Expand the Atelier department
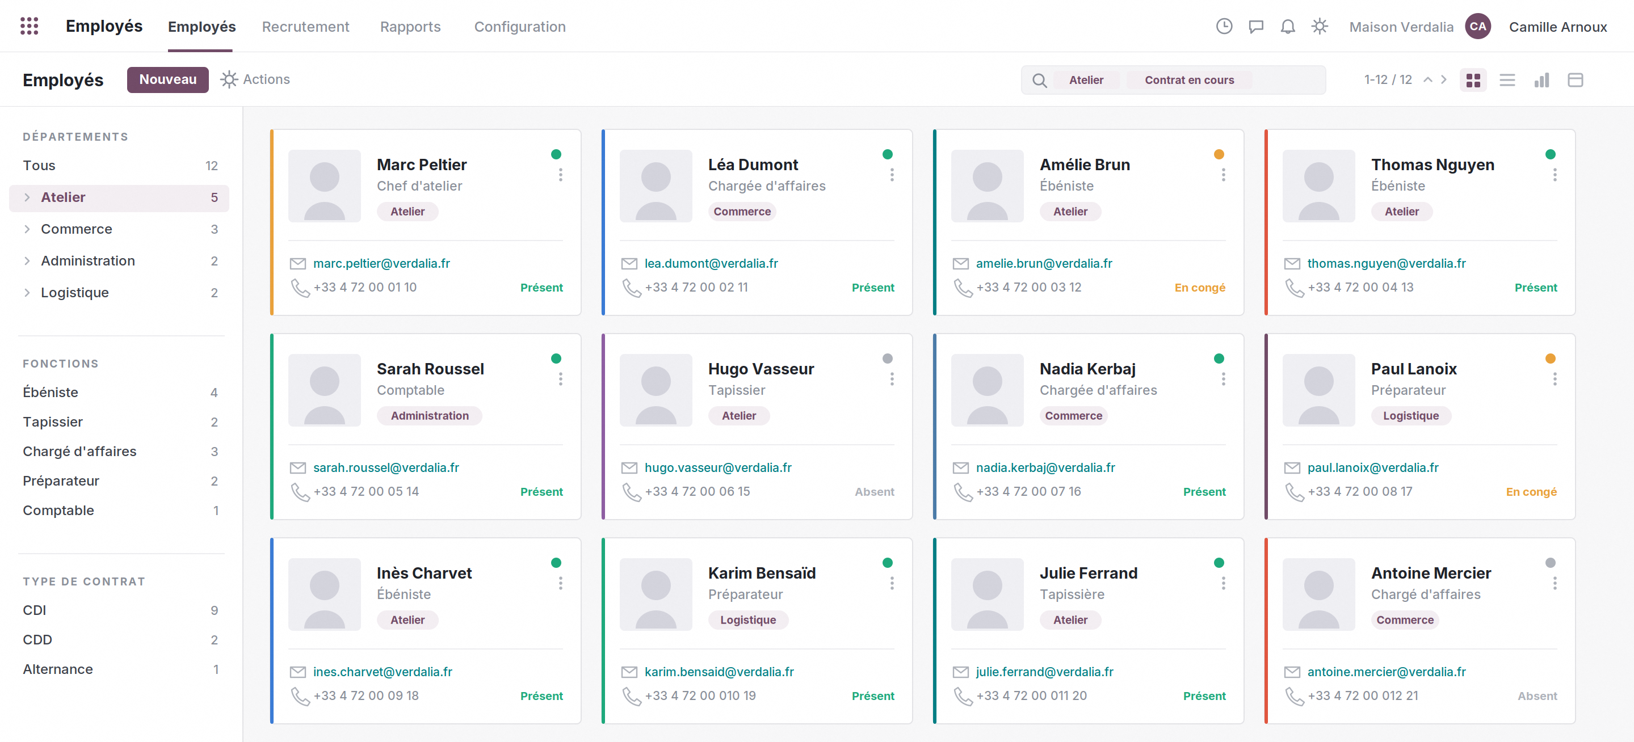Image resolution: width=1634 pixels, height=742 pixels. coord(27,198)
